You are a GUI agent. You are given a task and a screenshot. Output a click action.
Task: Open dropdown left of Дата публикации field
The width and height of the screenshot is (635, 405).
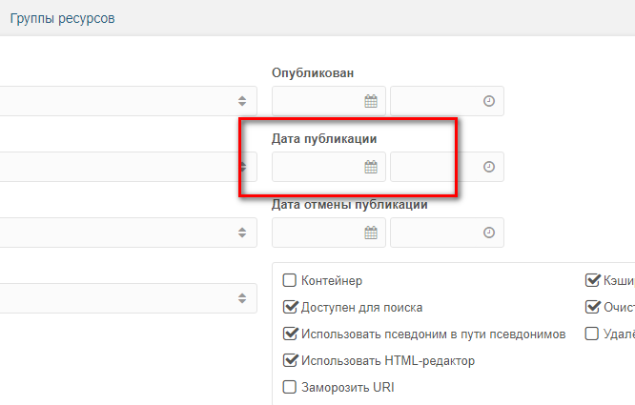point(242,167)
